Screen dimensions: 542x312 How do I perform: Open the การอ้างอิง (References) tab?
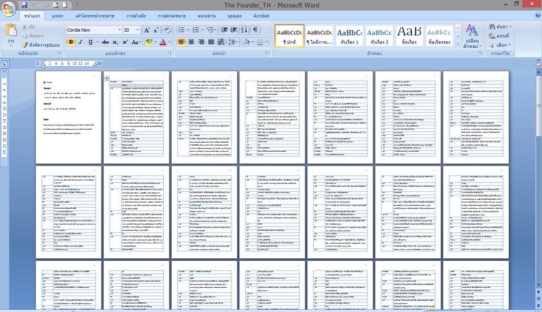tap(136, 16)
